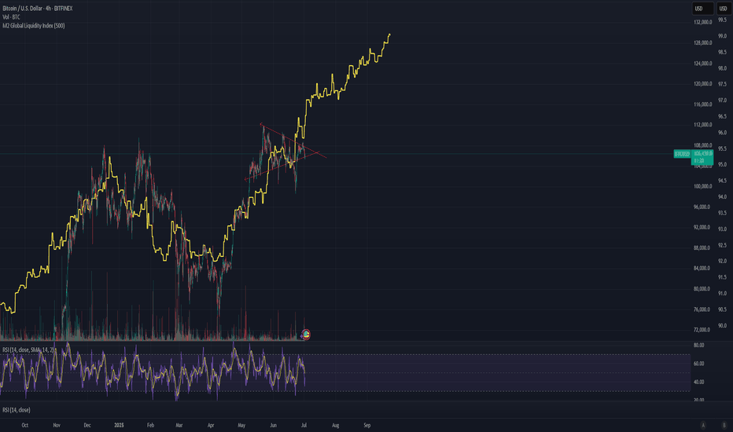Click the Dec label on the time axis

click(x=87, y=425)
